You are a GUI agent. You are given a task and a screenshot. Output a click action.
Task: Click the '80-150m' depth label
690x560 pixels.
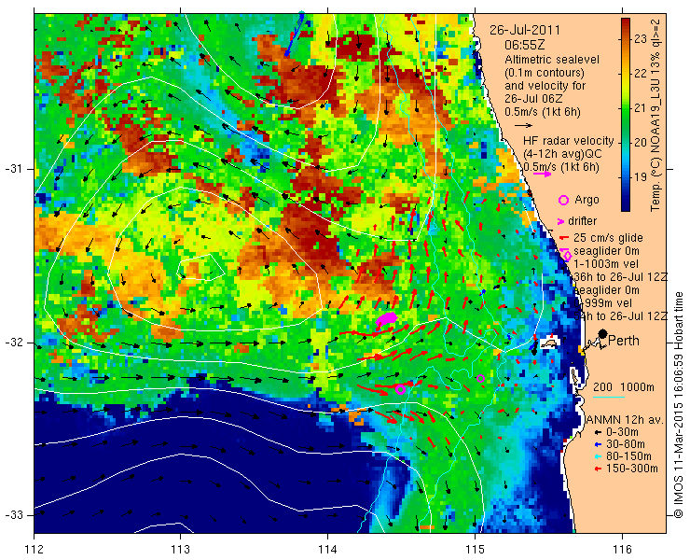[628, 456]
